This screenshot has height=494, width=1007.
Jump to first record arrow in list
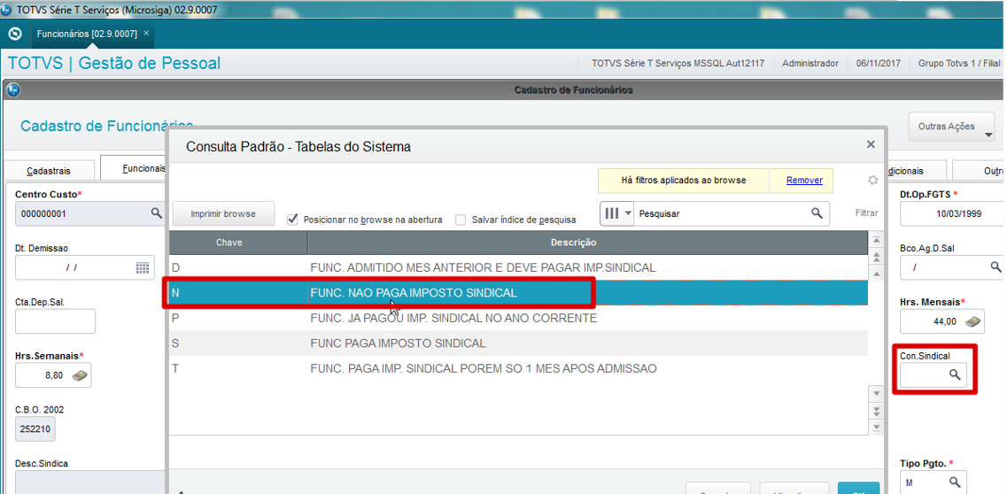click(x=875, y=241)
